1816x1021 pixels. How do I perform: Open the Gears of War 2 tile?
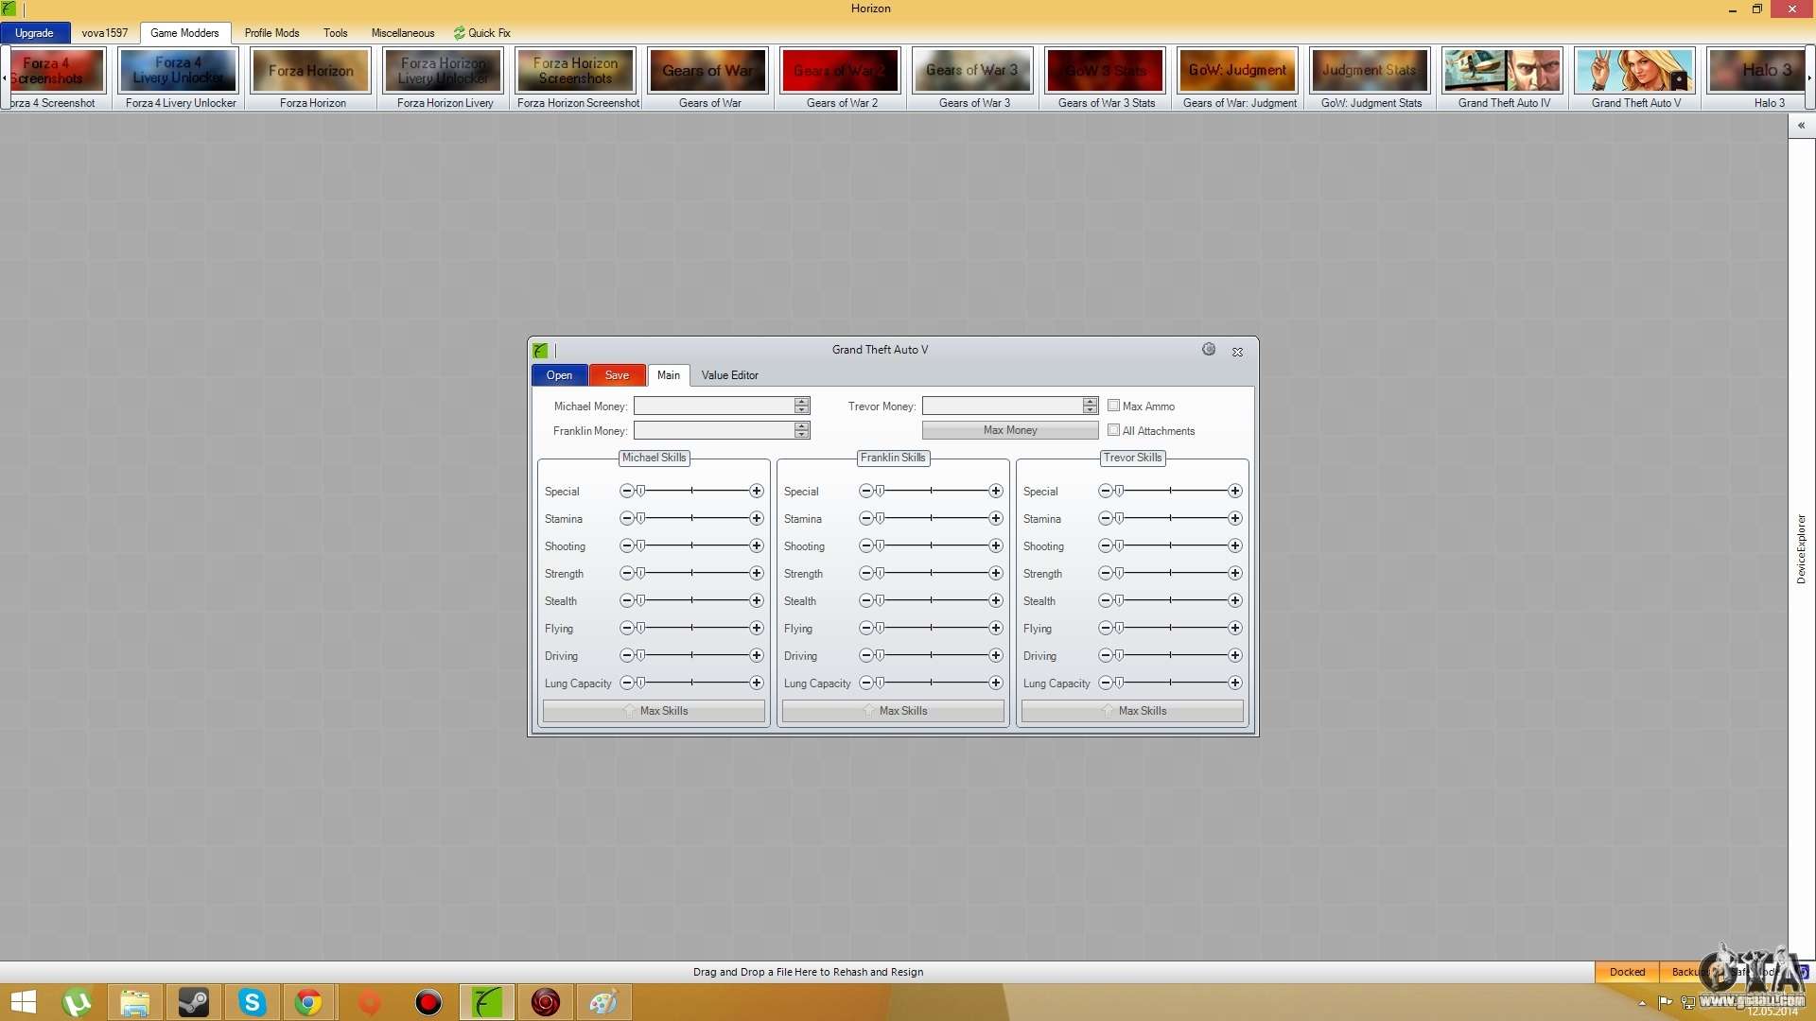point(842,78)
